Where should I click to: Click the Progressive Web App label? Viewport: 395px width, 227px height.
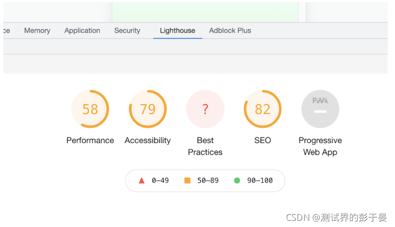(320, 146)
